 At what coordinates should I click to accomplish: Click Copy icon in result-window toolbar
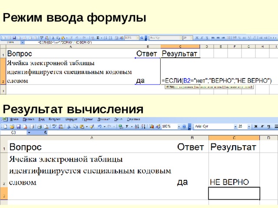[75, 127]
